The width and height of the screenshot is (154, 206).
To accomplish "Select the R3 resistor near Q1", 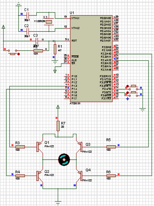I will tap(20, 147).
